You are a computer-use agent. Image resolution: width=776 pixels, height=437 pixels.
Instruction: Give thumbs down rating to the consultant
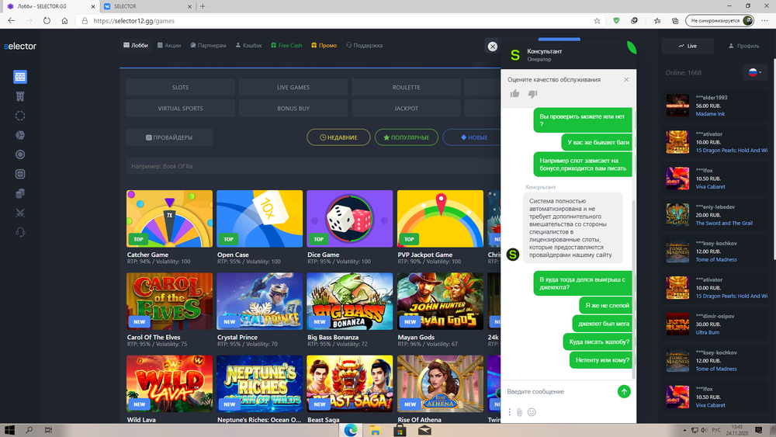pyautogui.click(x=532, y=94)
